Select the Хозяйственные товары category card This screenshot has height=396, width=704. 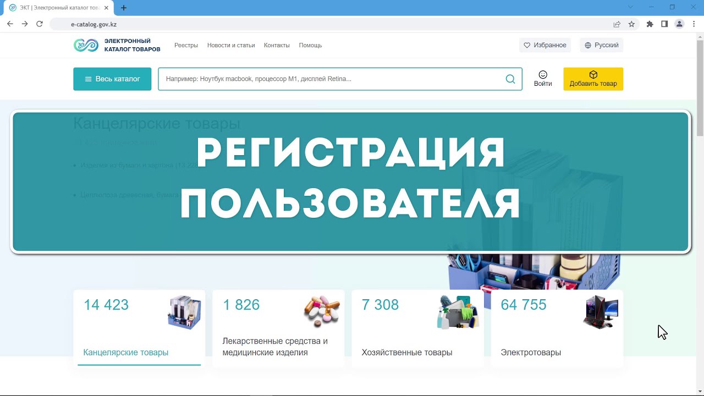[x=417, y=328]
